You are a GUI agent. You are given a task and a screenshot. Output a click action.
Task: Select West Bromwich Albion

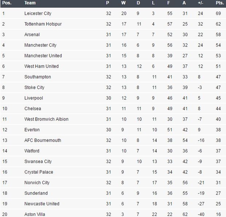tap(46, 119)
